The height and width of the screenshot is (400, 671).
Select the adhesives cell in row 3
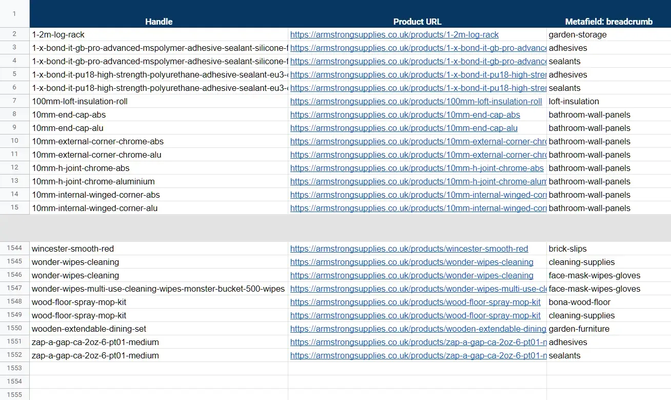coord(609,48)
